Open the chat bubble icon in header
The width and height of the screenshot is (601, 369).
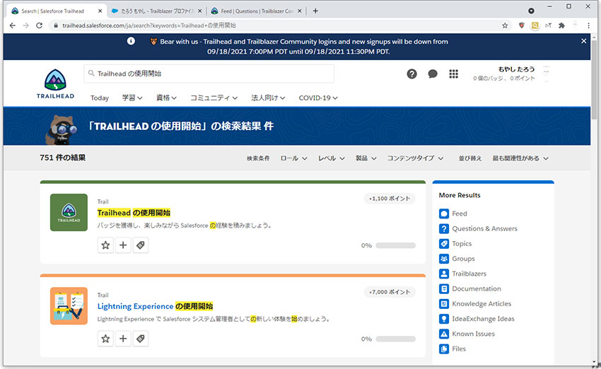(x=433, y=74)
